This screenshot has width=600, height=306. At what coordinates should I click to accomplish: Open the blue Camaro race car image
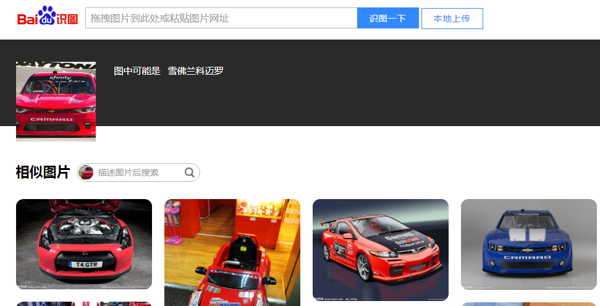click(x=528, y=244)
